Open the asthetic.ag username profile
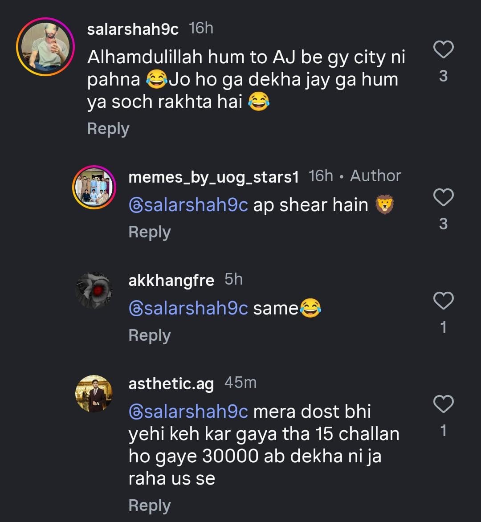This screenshot has width=481, height=522. click(171, 383)
